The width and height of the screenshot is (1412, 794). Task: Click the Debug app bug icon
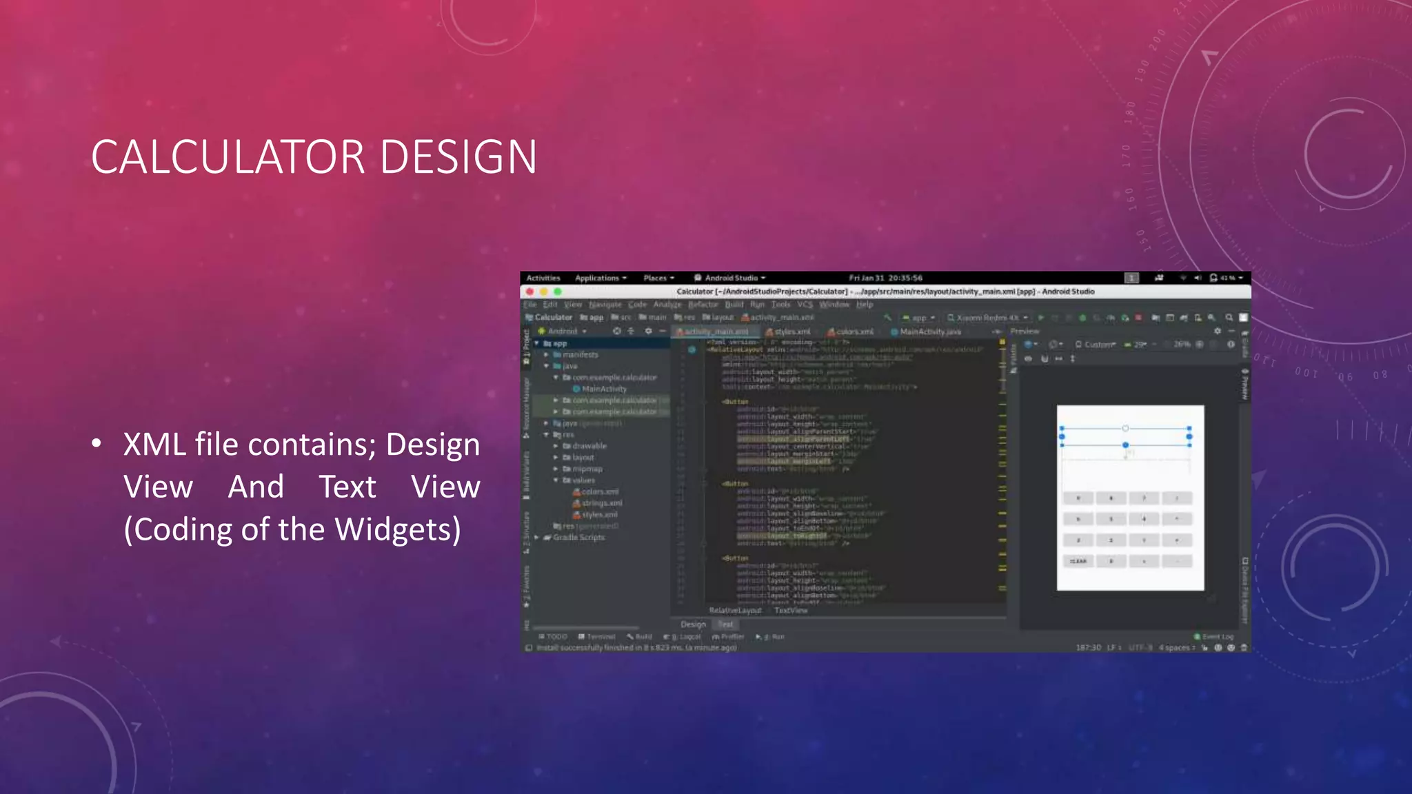1082,318
